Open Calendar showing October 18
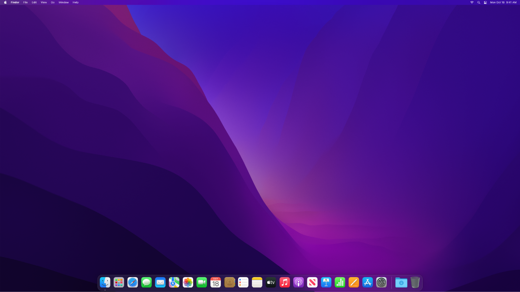The width and height of the screenshot is (520, 292). pos(215,282)
